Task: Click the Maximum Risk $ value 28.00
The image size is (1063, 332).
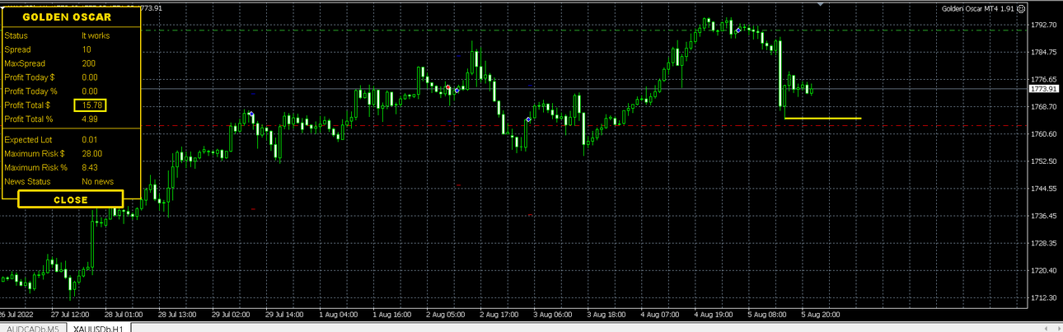Action: [92, 153]
